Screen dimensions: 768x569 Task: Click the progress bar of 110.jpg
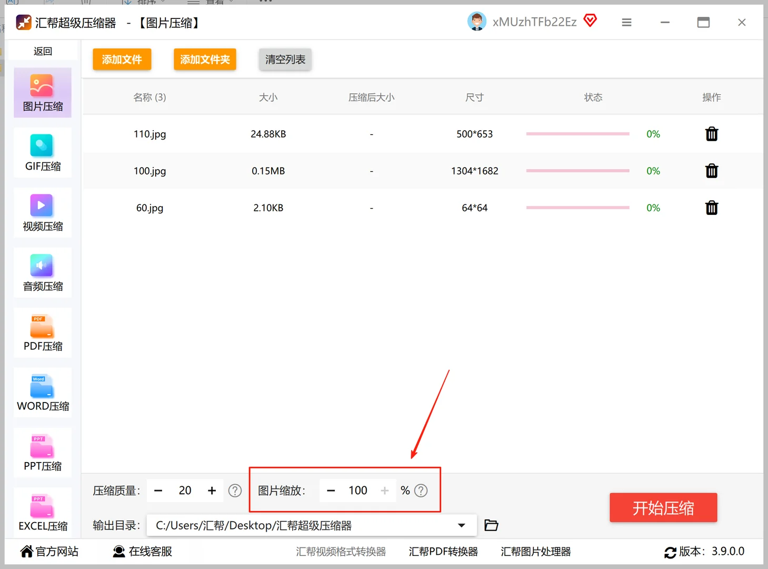[x=577, y=134]
